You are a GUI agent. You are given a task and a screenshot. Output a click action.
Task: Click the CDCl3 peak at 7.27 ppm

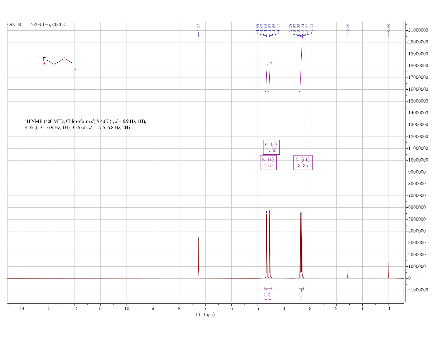tap(198, 258)
